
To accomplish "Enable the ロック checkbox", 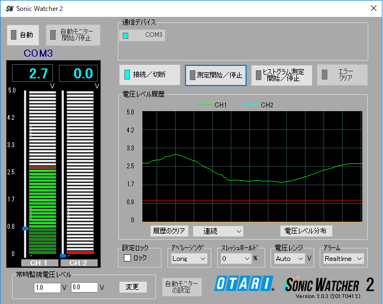I will pyautogui.click(x=128, y=258).
